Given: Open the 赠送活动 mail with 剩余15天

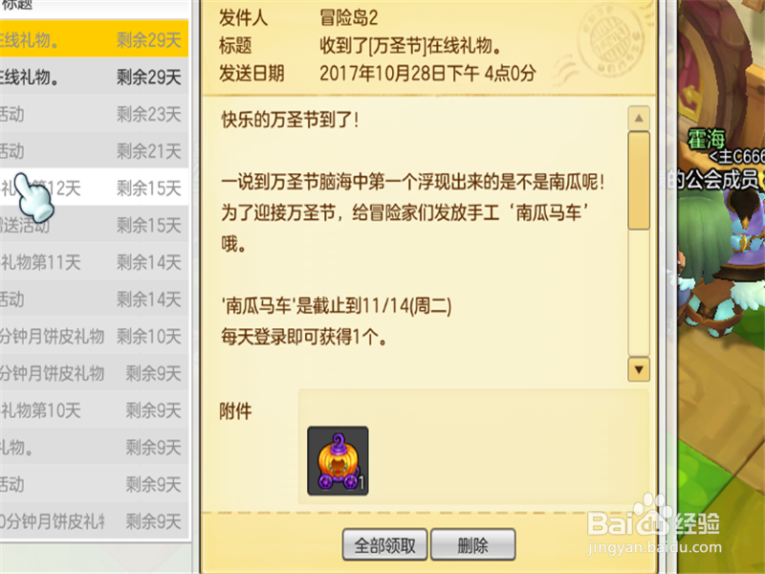Looking at the screenshot, I should click(x=94, y=225).
